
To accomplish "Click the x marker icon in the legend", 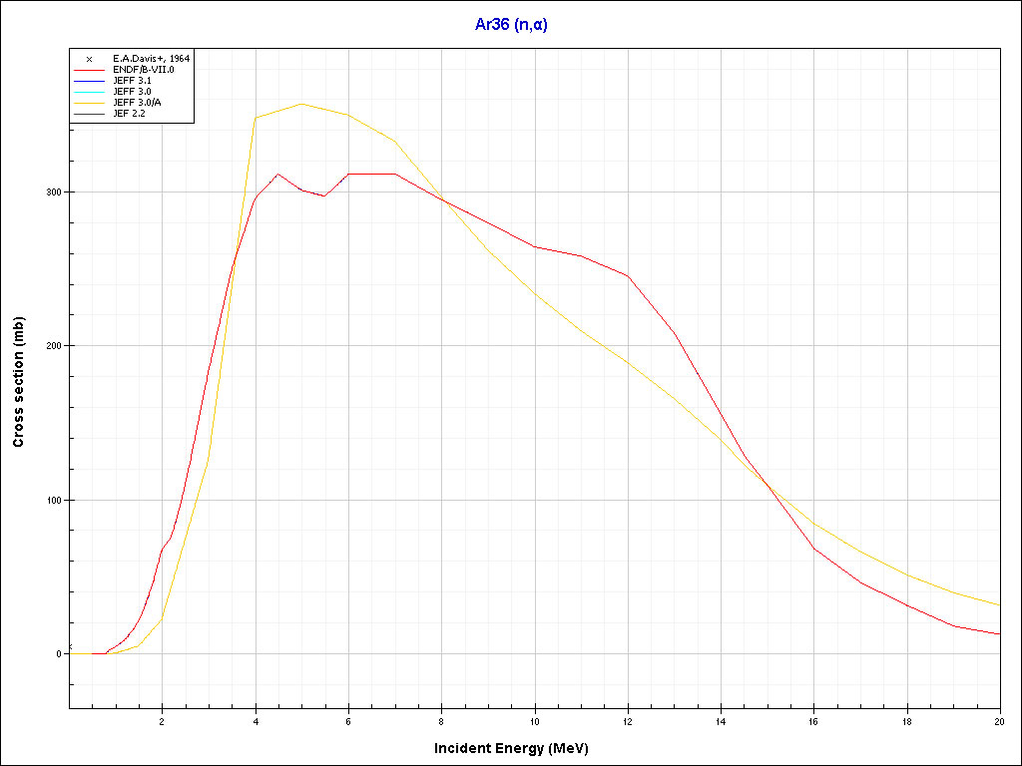I will 89,59.
